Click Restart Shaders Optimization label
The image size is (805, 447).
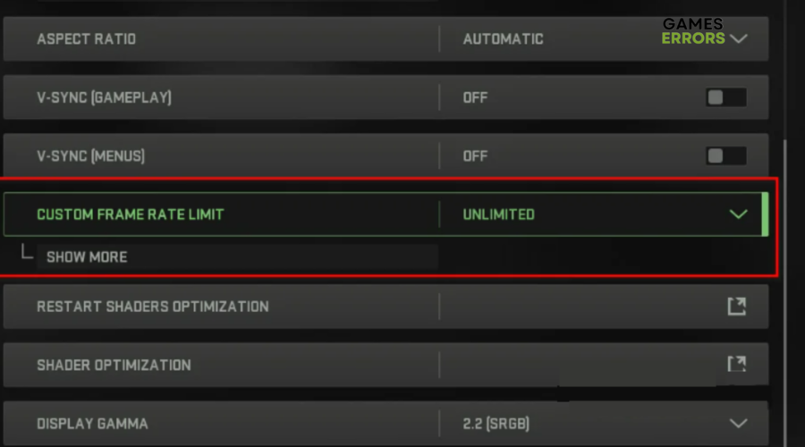(152, 307)
